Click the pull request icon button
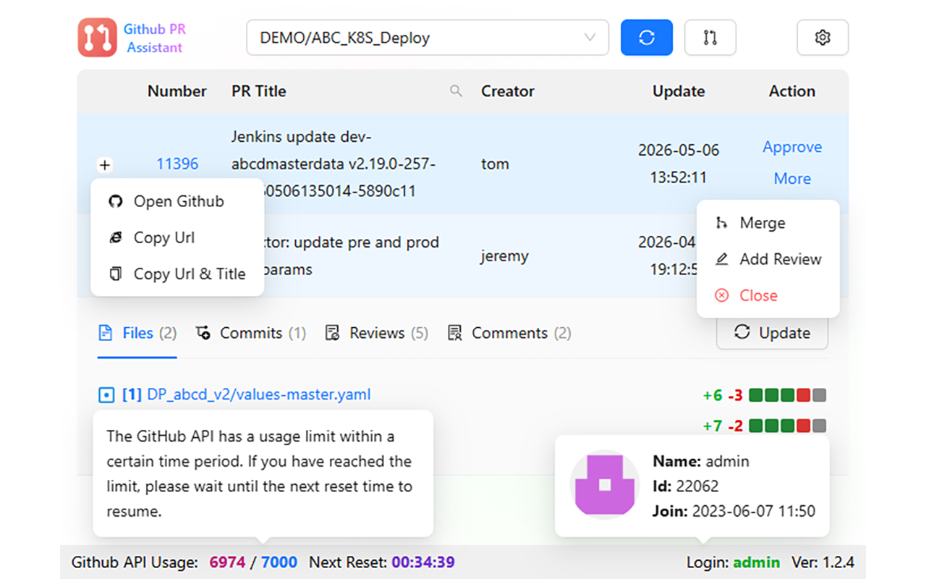The height and width of the screenshot is (579, 926). click(x=710, y=38)
